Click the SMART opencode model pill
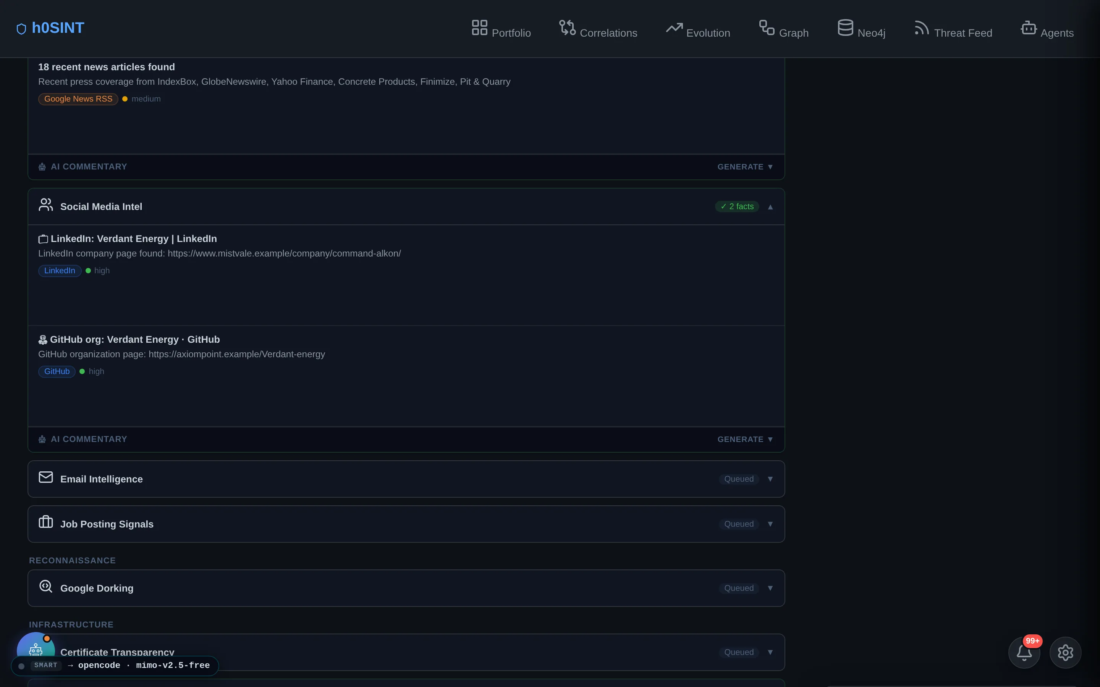 click(115, 666)
